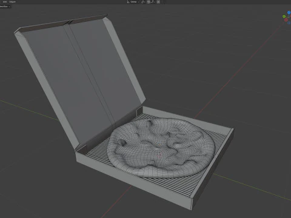Open the Global transform orientation dropdown

(x=133, y=2)
